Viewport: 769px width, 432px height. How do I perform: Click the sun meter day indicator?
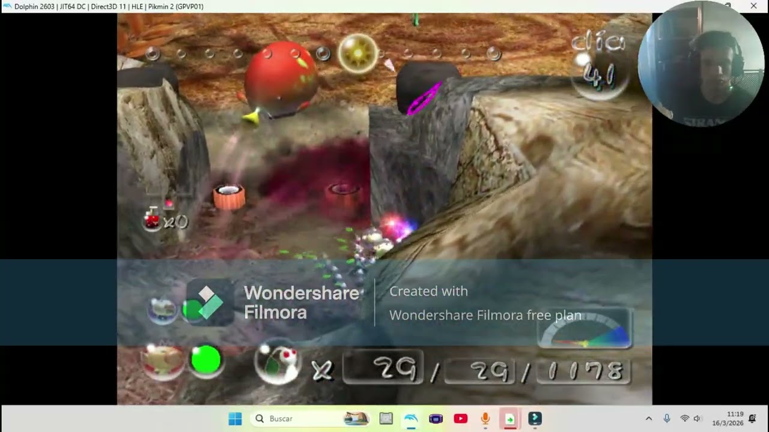(x=357, y=53)
